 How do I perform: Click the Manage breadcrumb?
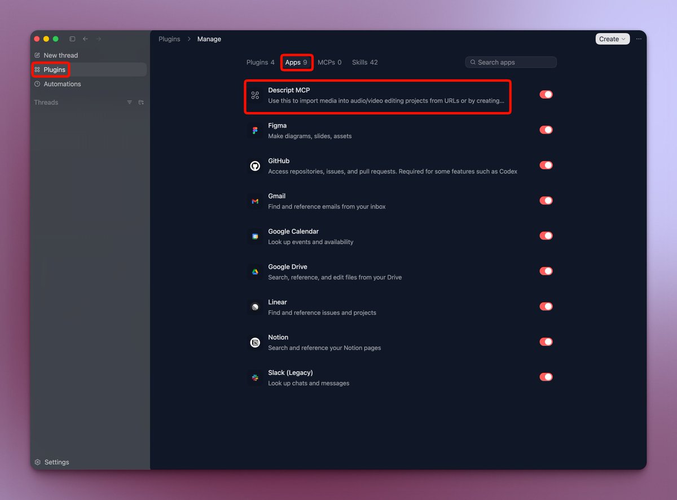[x=209, y=39]
